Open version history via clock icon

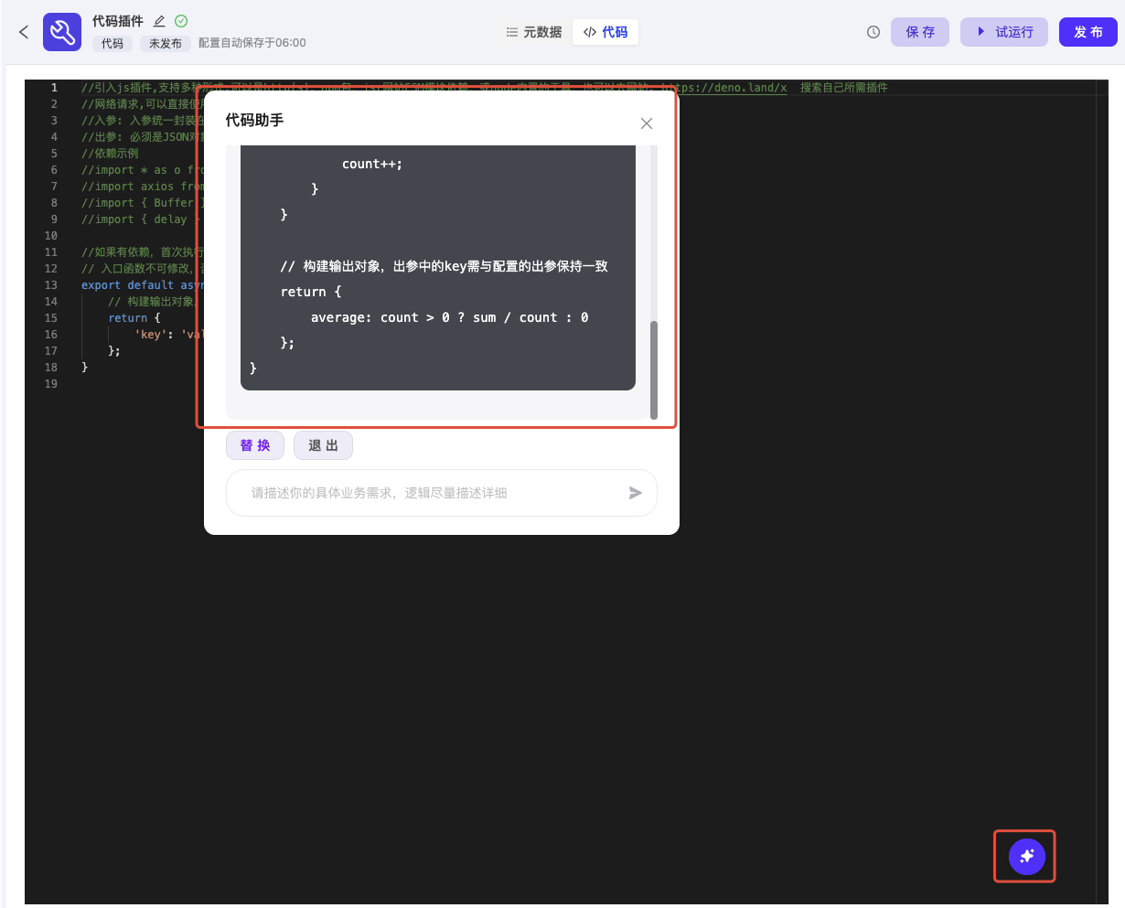point(873,32)
